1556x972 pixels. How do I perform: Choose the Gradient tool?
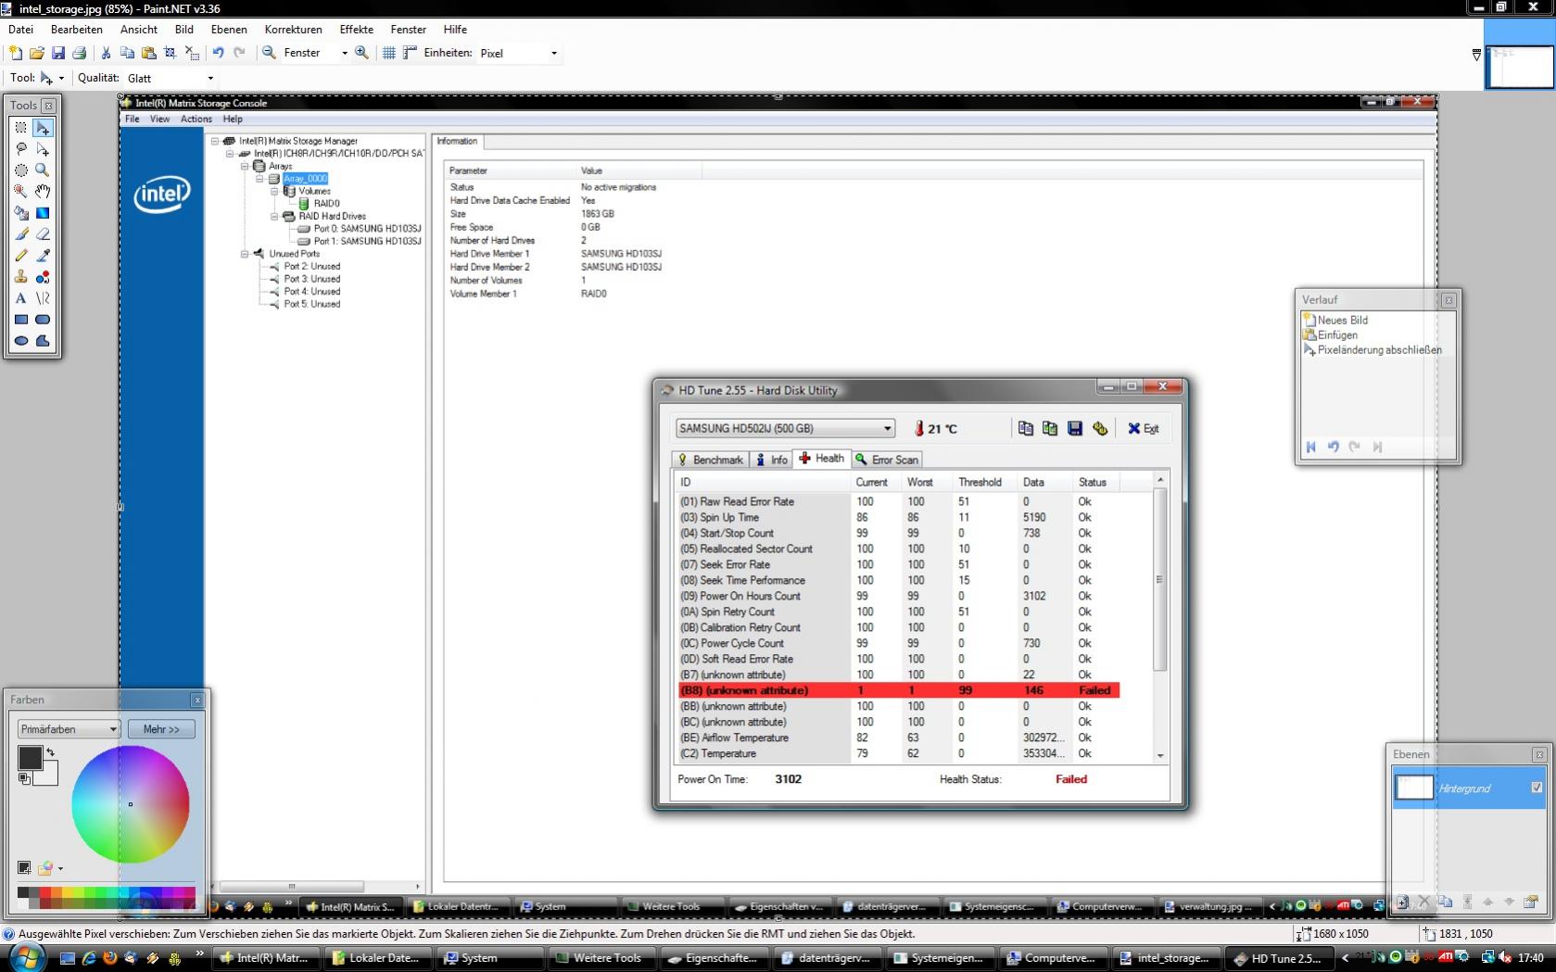(x=43, y=213)
